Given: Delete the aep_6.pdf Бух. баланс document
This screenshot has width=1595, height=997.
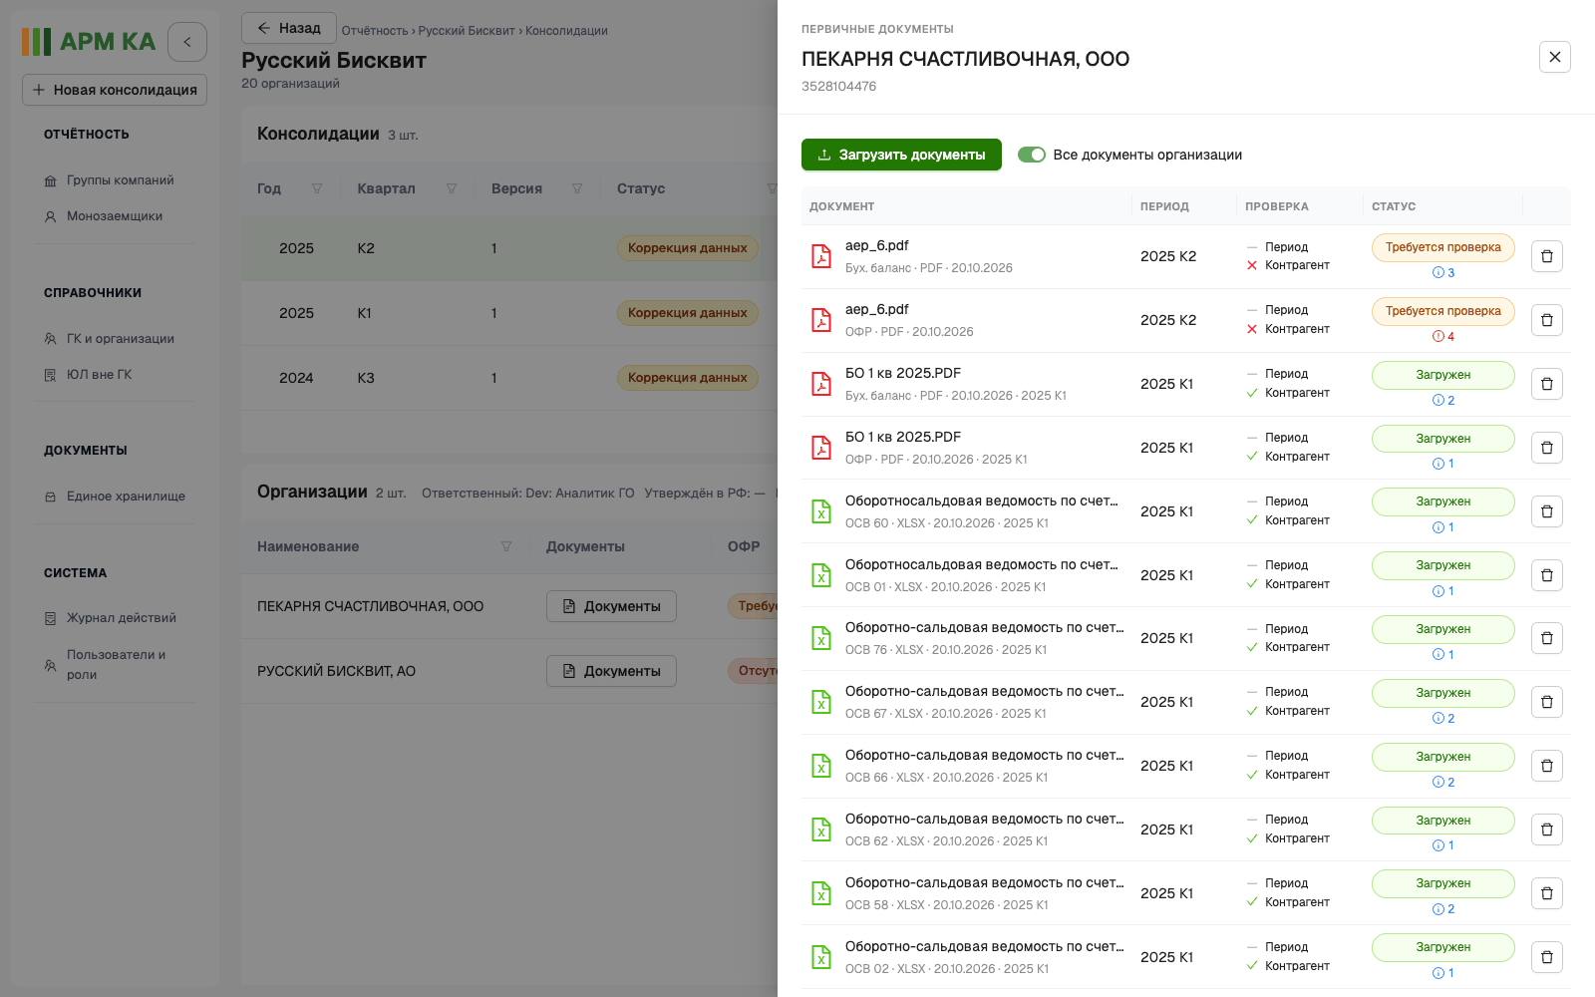Looking at the screenshot, I should coord(1546,256).
